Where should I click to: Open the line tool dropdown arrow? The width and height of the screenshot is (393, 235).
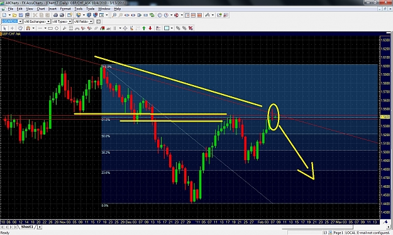coord(45,28)
